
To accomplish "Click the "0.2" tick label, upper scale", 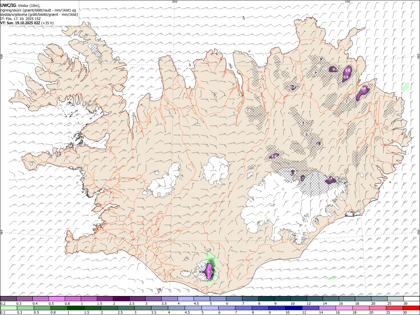I will tap(3, 304).
